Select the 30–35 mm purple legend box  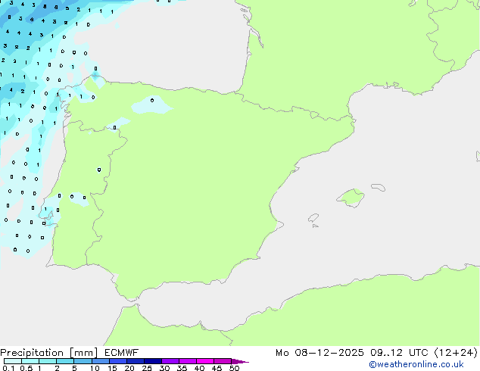coord(170,361)
